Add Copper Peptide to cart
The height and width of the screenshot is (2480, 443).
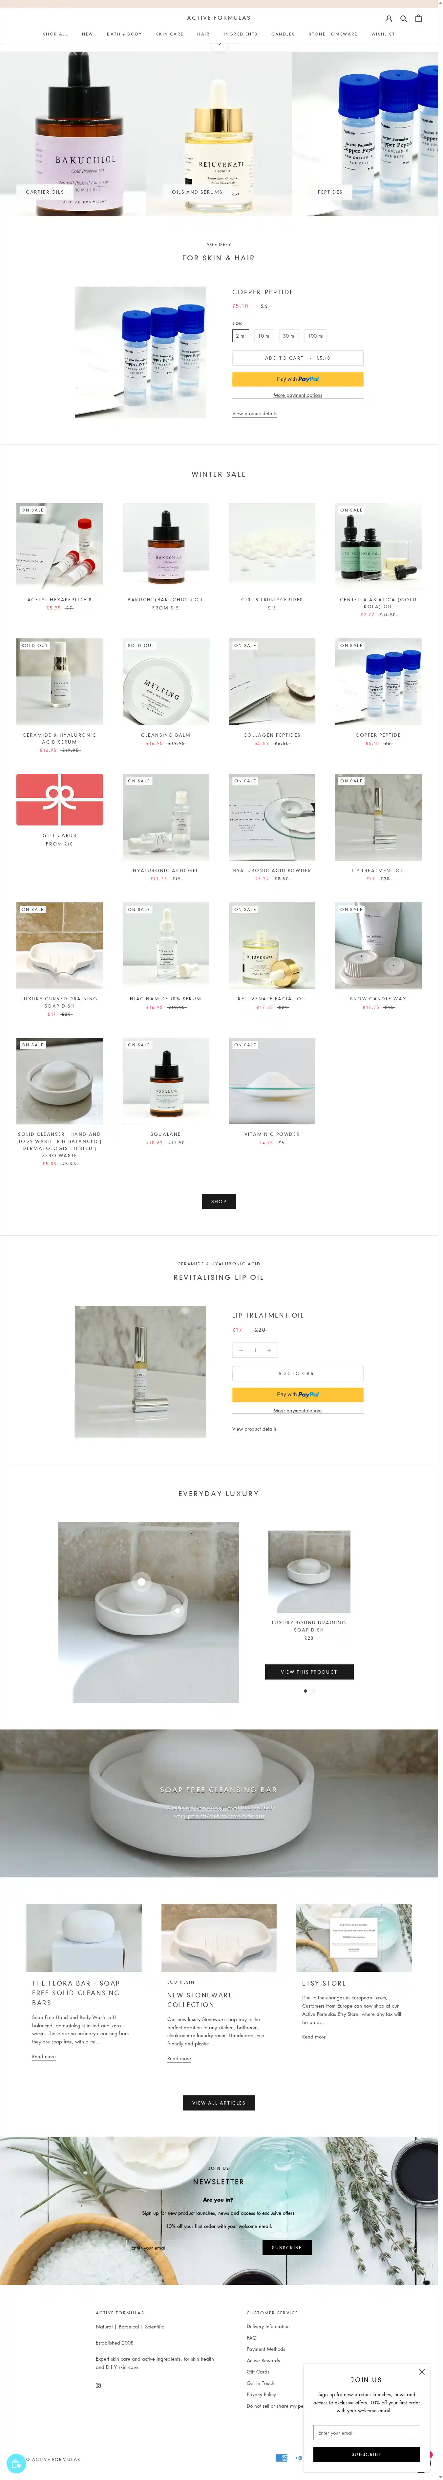[298, 358]
